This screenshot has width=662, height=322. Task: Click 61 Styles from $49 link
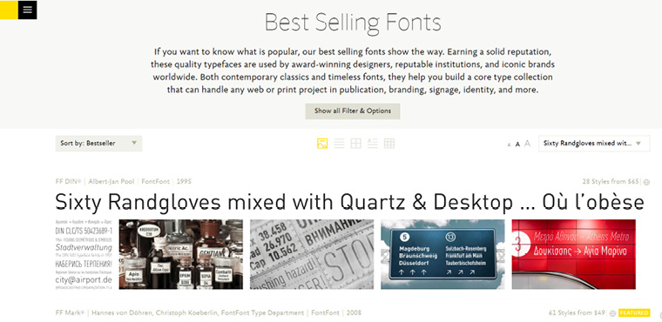(x=577, y=312)
